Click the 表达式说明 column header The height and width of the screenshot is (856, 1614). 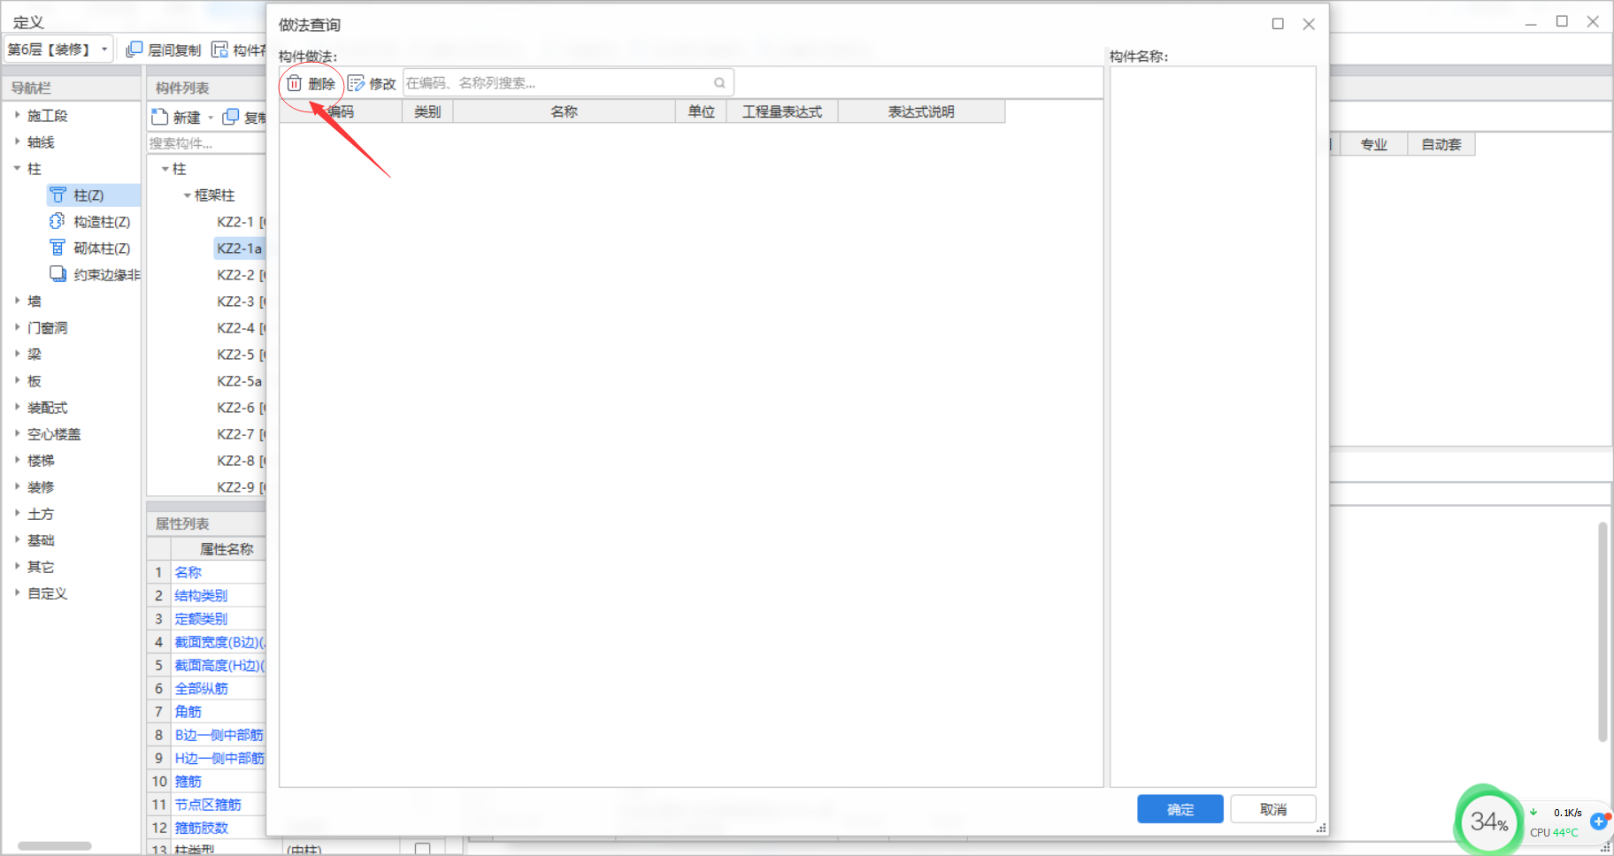(x=921, y=111)
